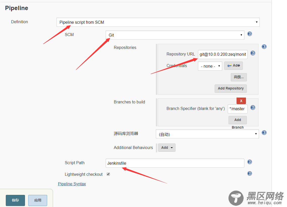This screenshot has height=207, width=287.
Task: Click the 高级... advanced button
Action: (x=239, y=77)
